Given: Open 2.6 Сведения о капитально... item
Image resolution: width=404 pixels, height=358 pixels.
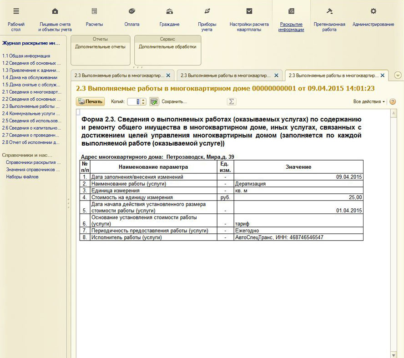Looking at the screenshot, I should (31, 128).
